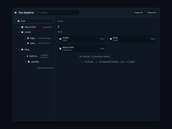
Task: Click the file icon beside hello-w... in tree
Action: click(27, 56)
